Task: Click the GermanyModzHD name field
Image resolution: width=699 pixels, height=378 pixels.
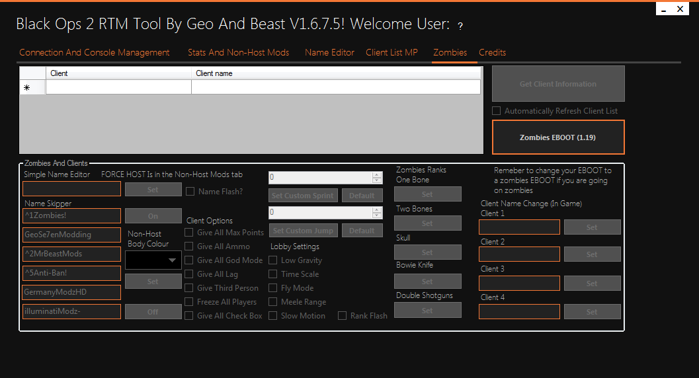Action: [x=72, y=292]
